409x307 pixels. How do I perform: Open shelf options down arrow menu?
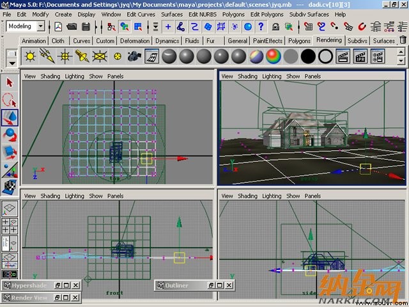coord(12,63)
